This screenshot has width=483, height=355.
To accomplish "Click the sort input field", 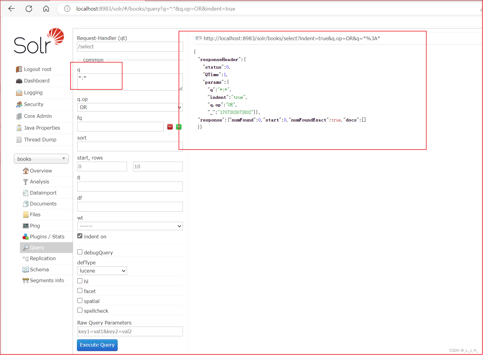I will coord(130,147).
